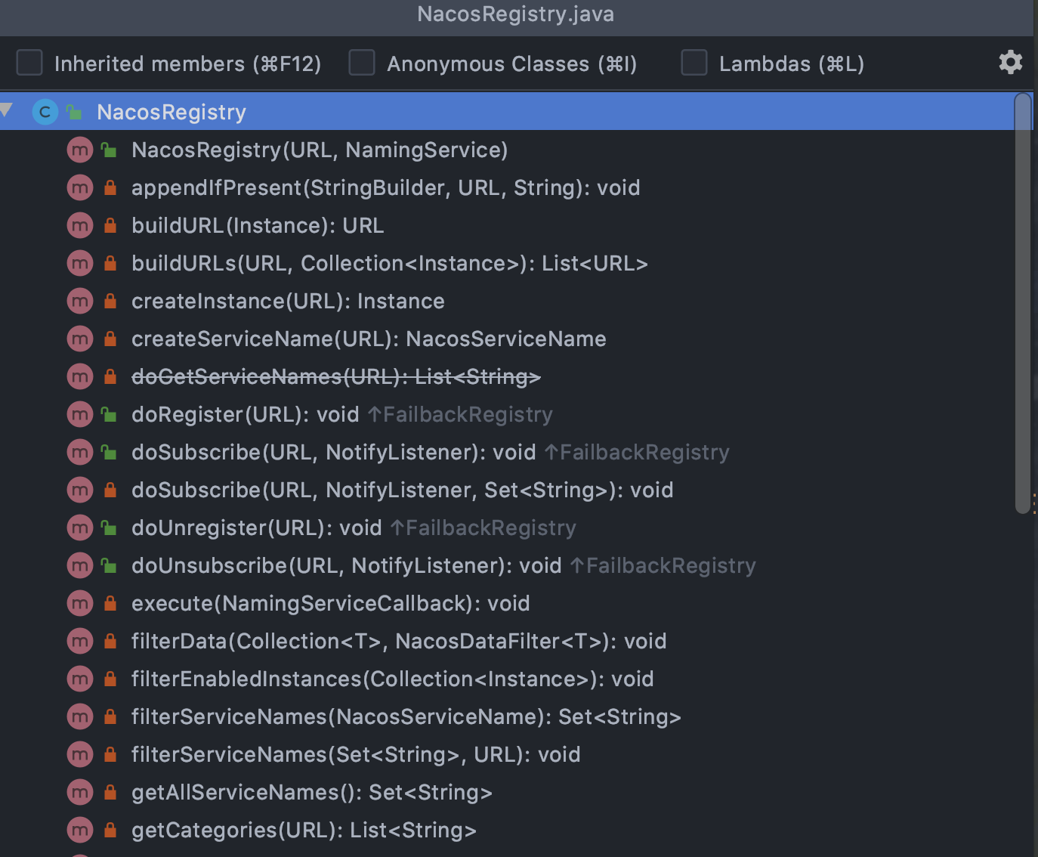This screenshot has height=857, width=1038.
Task: Select the deprecated doGetServiceNames(URL) method
Action: 335,376
